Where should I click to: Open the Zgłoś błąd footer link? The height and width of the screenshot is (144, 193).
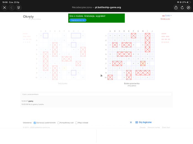[x=166, y=127]
